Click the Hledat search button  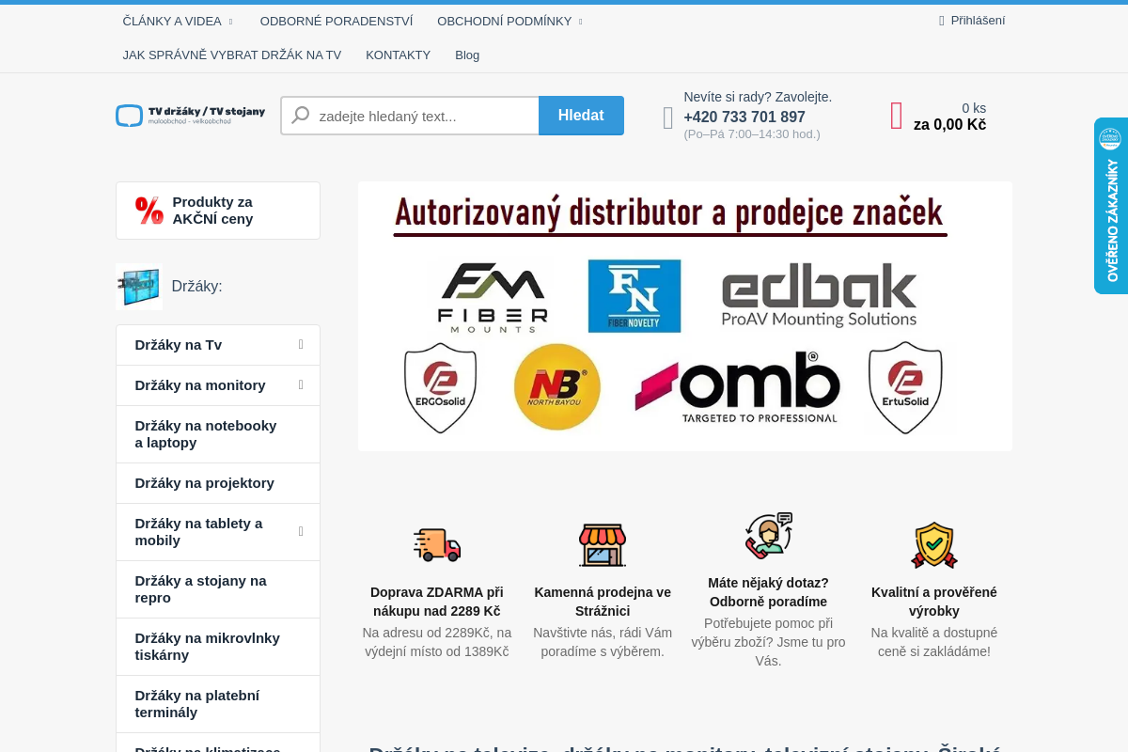point(581,116)
